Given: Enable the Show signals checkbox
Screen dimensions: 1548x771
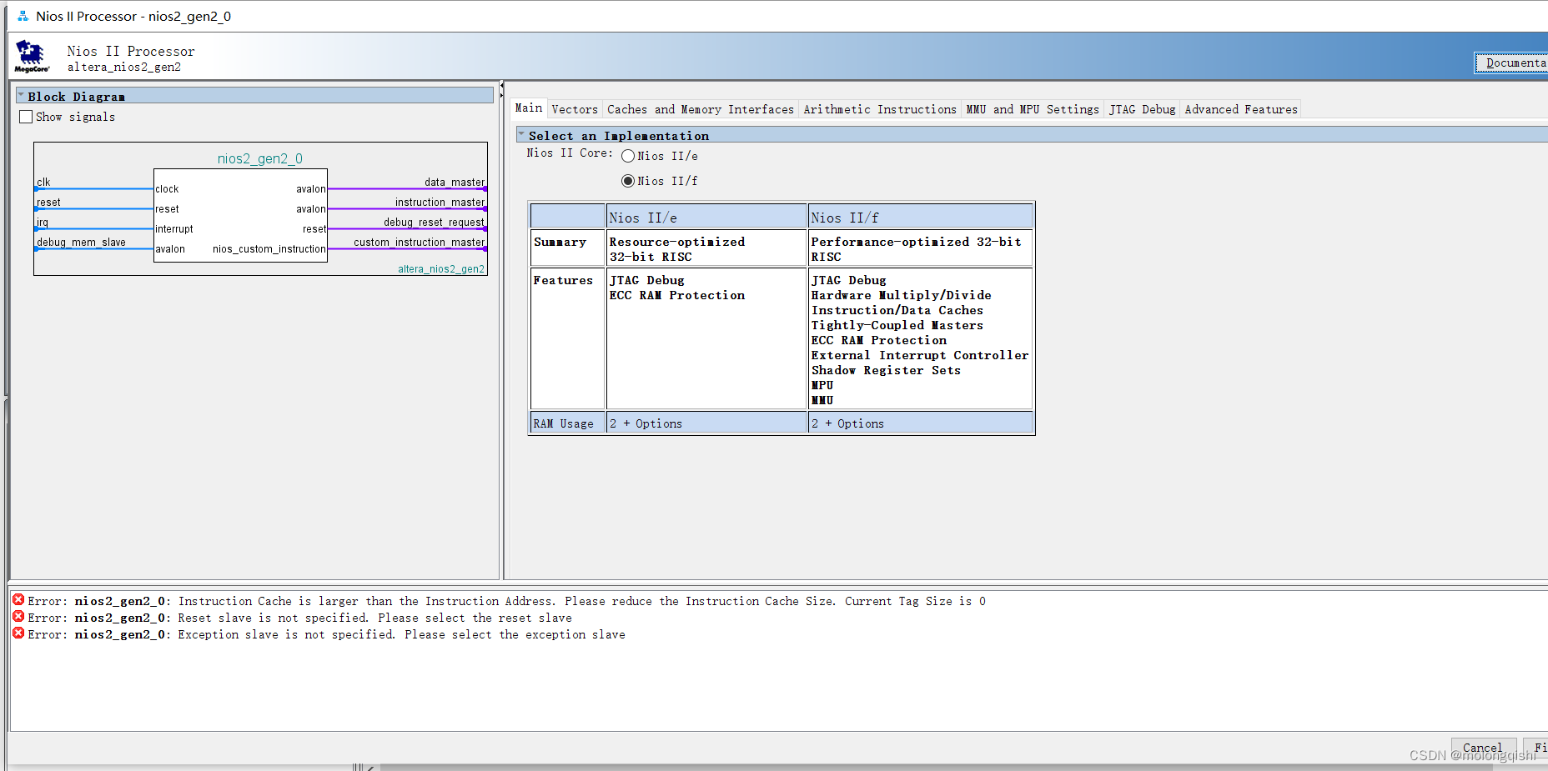Looking at the screenshot, I should 26,117.
